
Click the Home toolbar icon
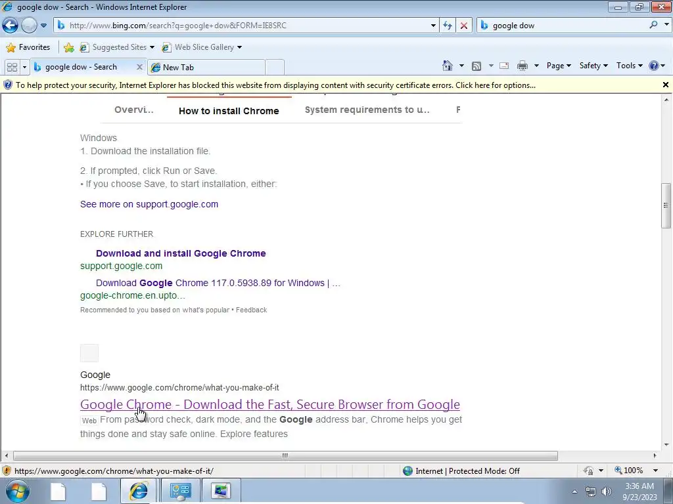pyautogui.click(x=447, y=66)
